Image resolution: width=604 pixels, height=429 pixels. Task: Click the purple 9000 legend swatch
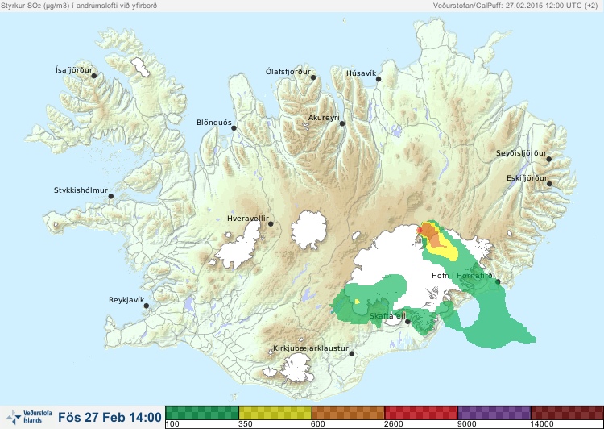point(494,413)
